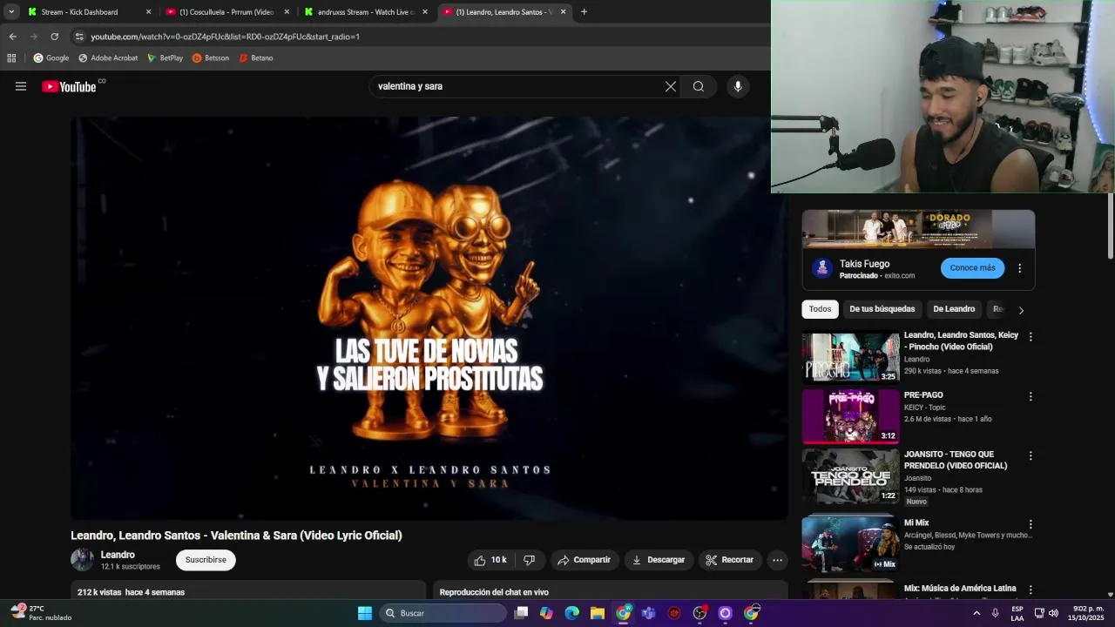Image resolution: width=1115 pixels, height=627 pixels.
Task: Reload the current page
Action: pyautogui.click(x=54, y=37)
